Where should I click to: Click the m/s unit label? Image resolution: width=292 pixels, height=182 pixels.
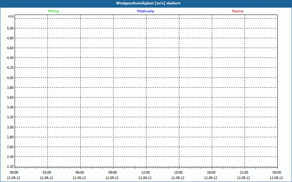pyautogui.click(x=11, y=16)
